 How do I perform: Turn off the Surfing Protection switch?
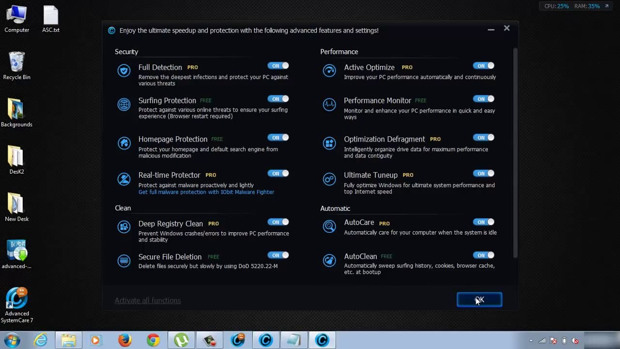pyautogui.click(x=278, y=99)
